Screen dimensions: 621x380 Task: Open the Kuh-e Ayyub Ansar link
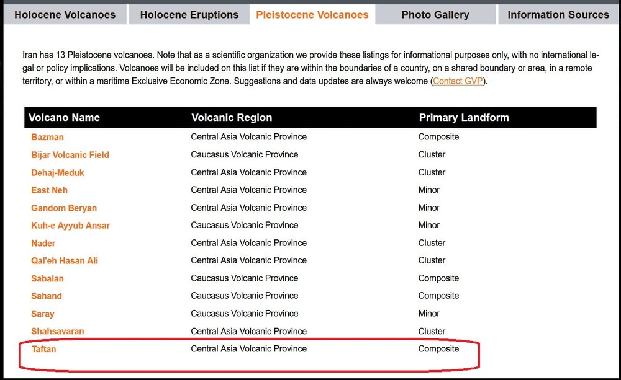(x=71, y=226)
